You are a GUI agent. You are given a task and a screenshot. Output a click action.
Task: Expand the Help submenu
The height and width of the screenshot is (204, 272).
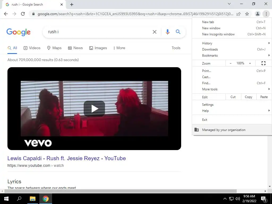[232, 111]
